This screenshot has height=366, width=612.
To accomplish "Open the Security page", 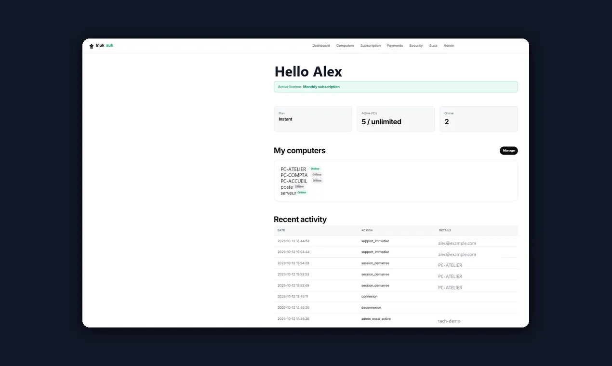I will [416, 46].
